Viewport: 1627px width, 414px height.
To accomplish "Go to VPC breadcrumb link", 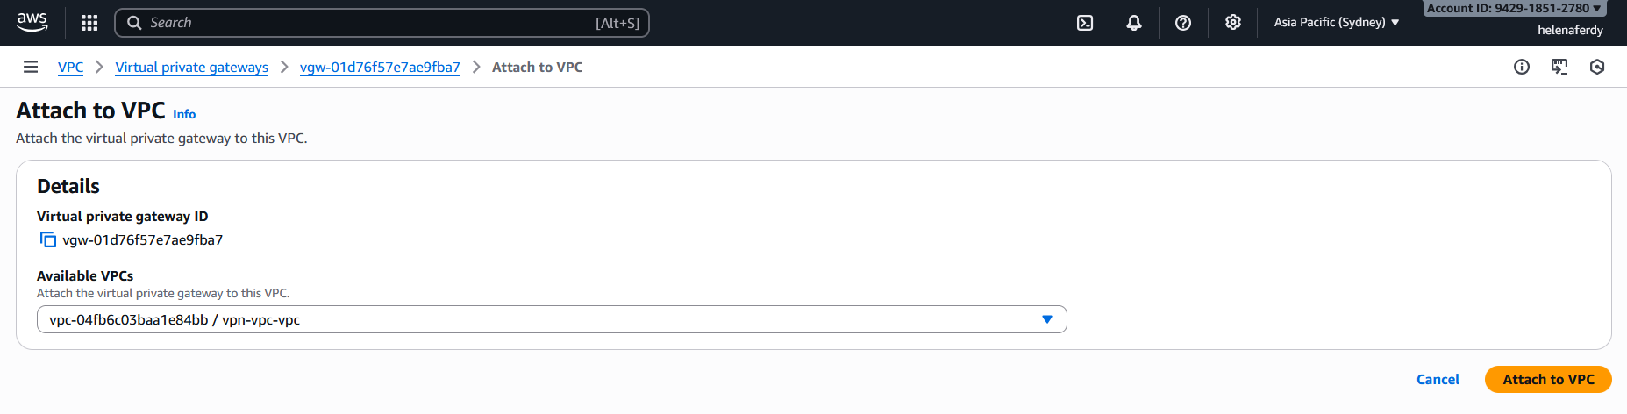I will point(70,68).
